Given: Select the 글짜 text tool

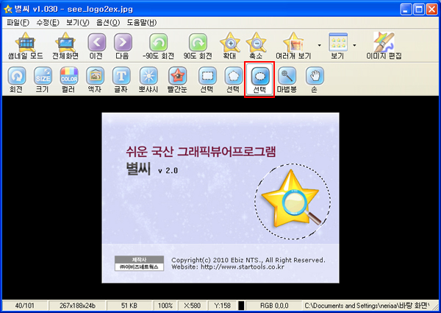Looking at the screenshot, I should [x=121, y=80].
